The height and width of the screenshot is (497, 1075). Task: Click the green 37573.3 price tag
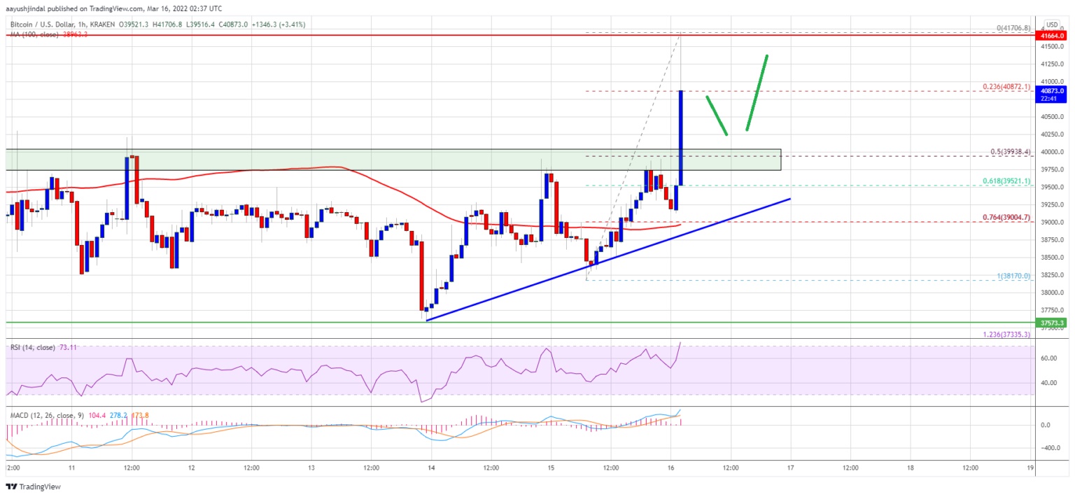pyautogui.click(x=1052, y=323)
